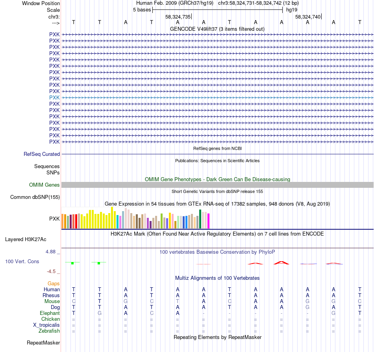Click the gray OMIM Genes item bar
The height and width of the screenshot is (352, 374).
(217, 185)
